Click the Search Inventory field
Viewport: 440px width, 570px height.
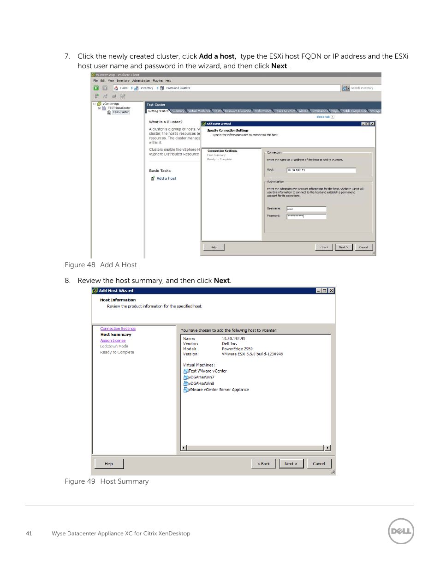point(366,88)
